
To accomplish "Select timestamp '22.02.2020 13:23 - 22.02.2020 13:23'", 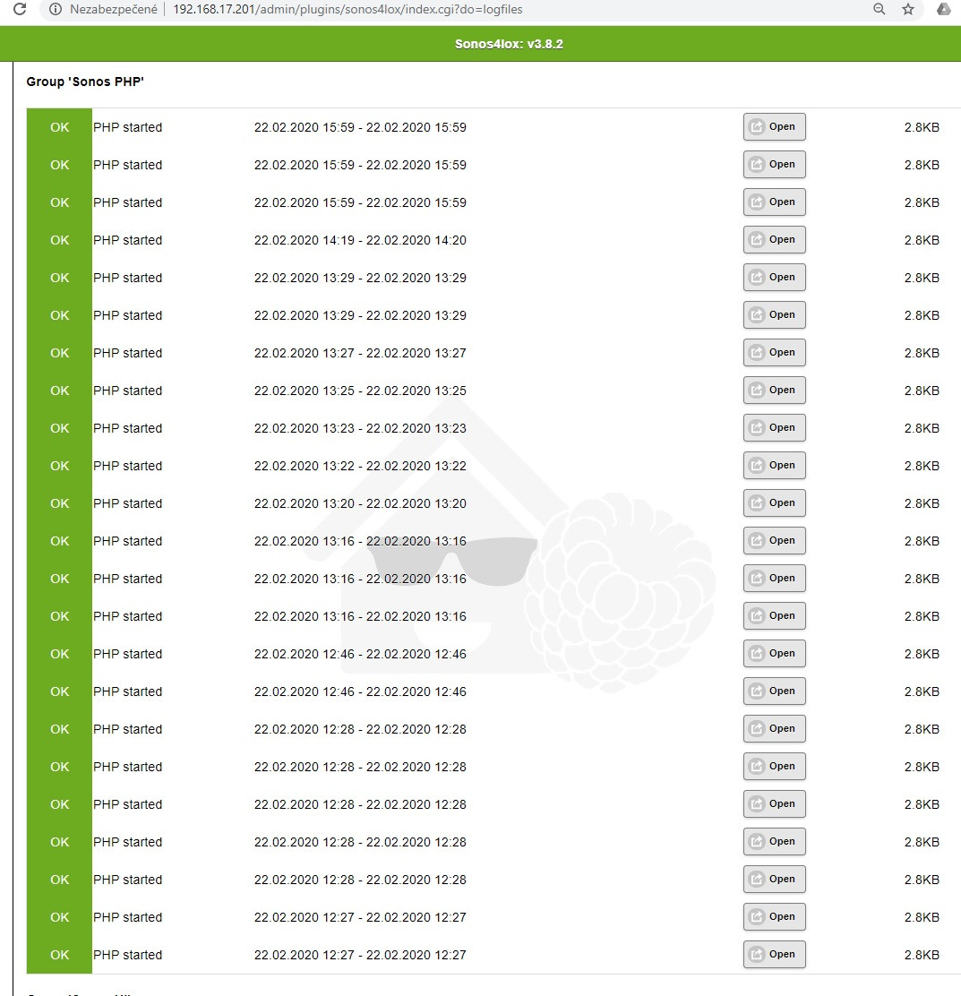I will click(x=360, y=428).
